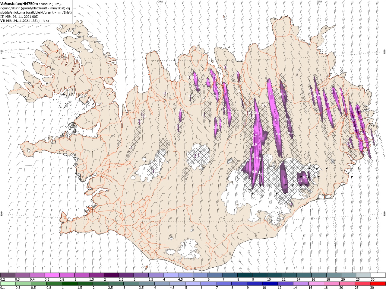Select the 10 deep blue swatch in lower legend

point(270,284)
